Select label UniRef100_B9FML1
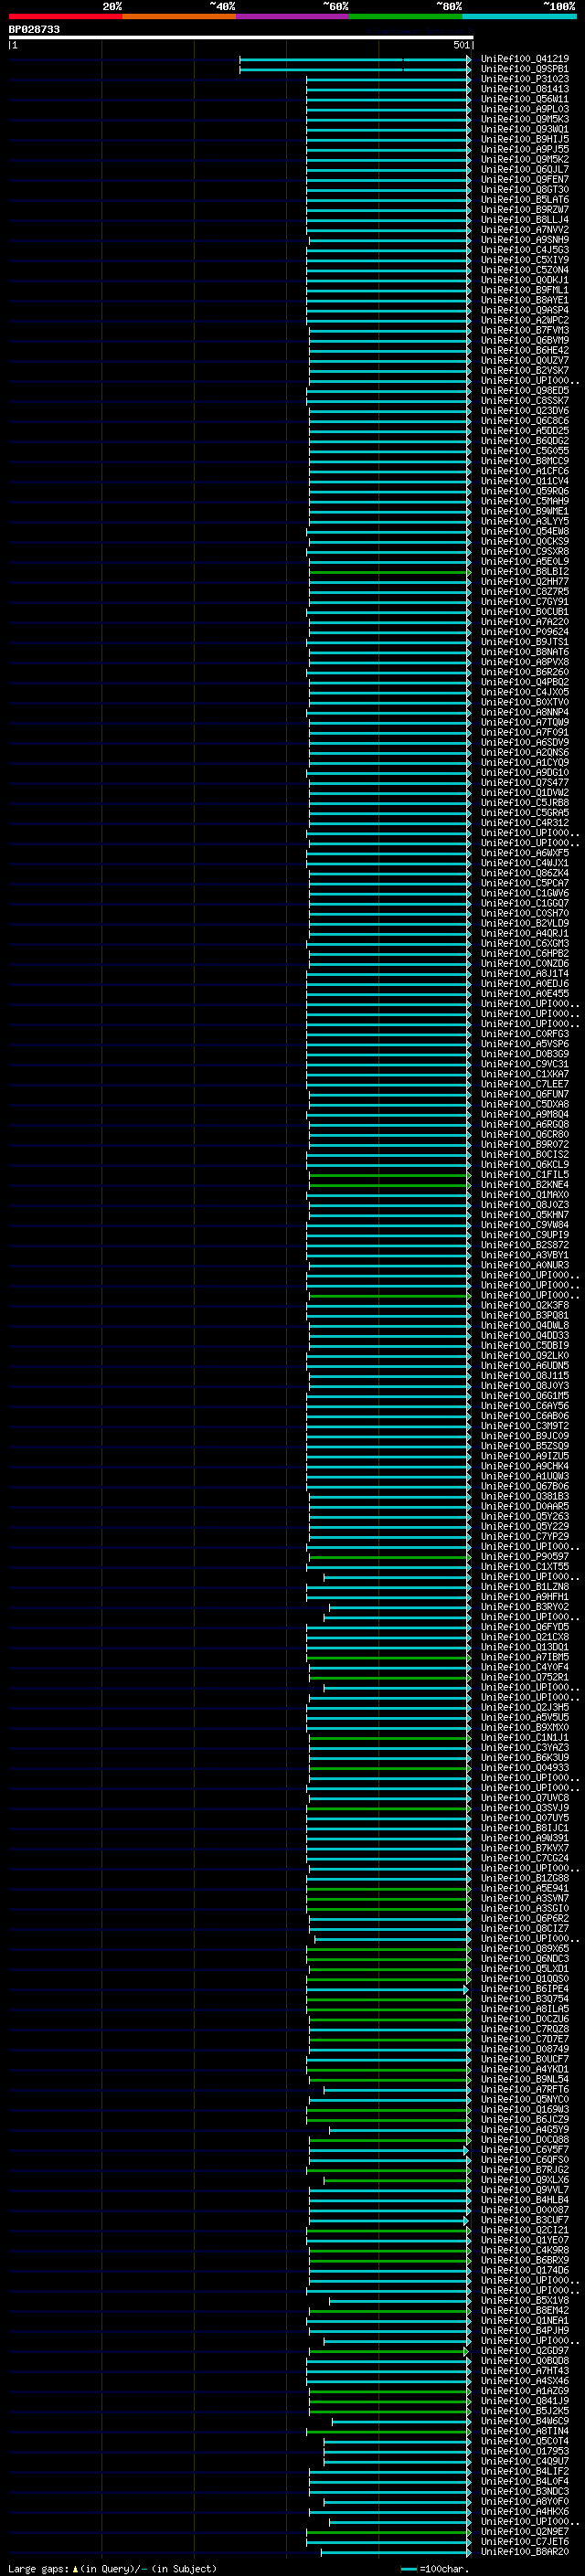 (x=525, y=290)
